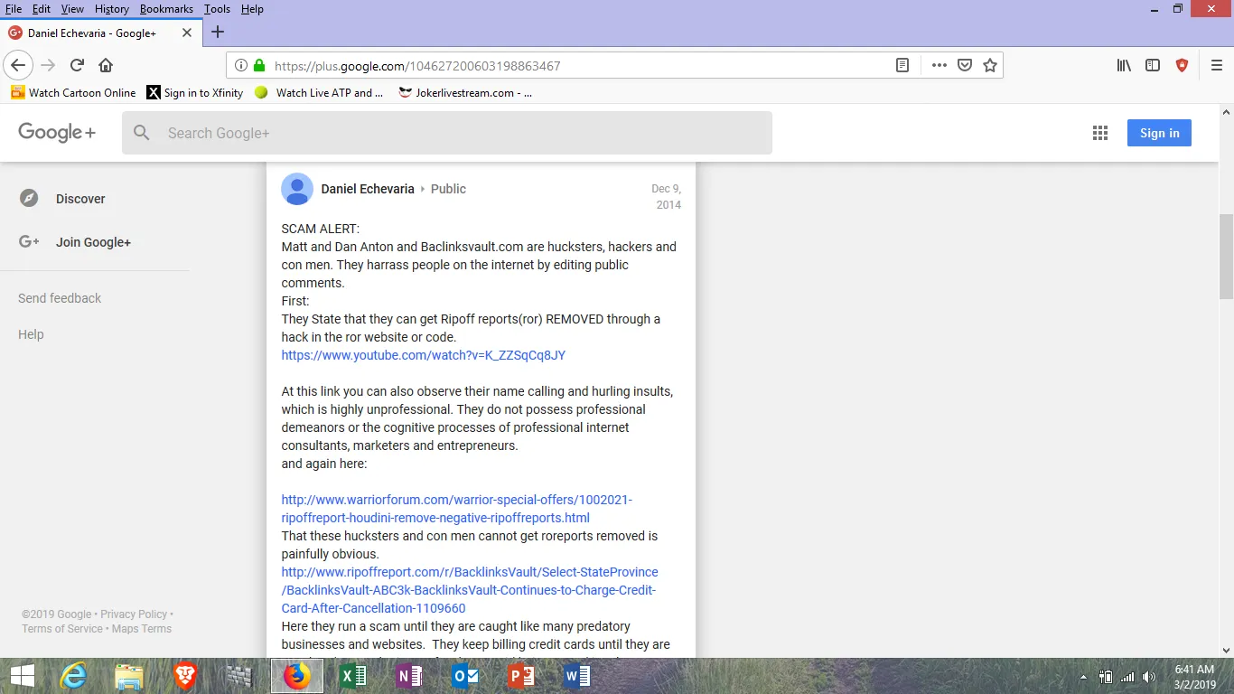This screenshot has height=694, width=1234.
Task: Click the Google+ logo
Action: (x=57, y=133)
